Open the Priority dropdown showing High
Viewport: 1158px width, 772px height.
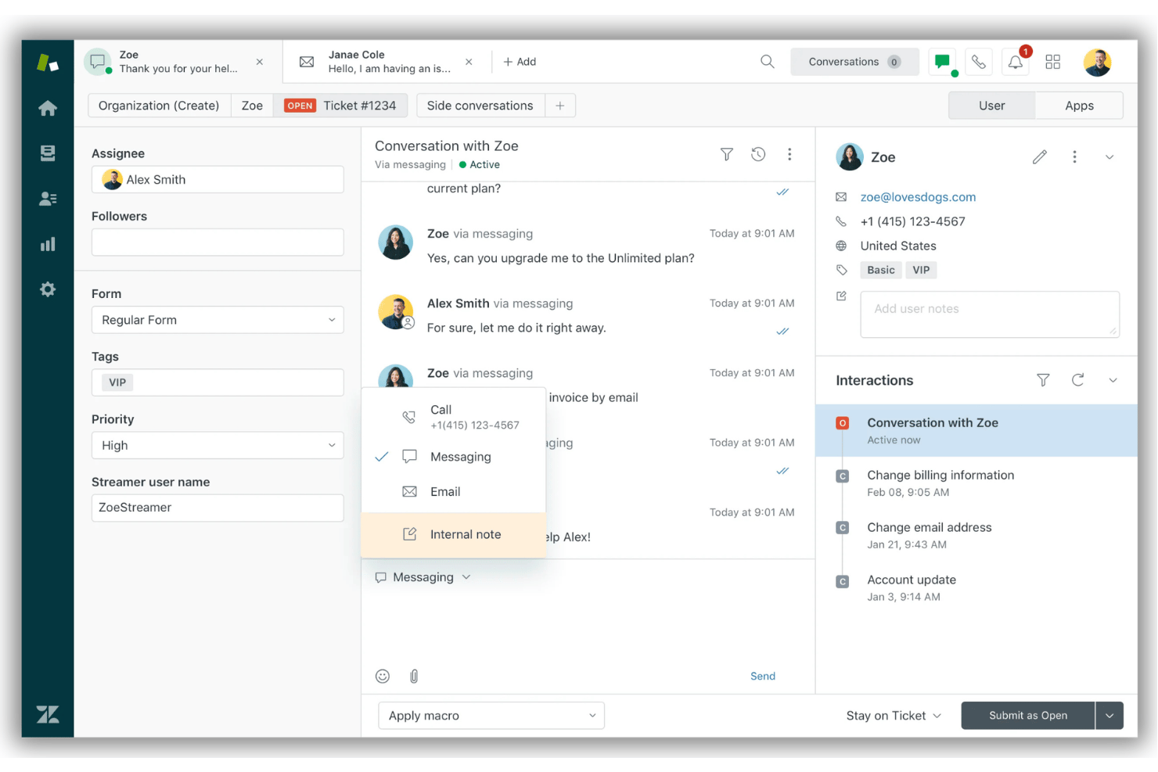218,445
